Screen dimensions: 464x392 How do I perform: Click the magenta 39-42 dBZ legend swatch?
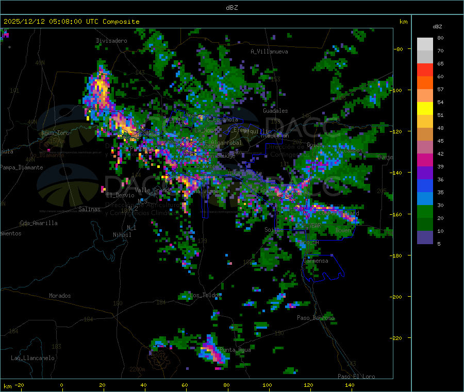(x=425, y=160)
